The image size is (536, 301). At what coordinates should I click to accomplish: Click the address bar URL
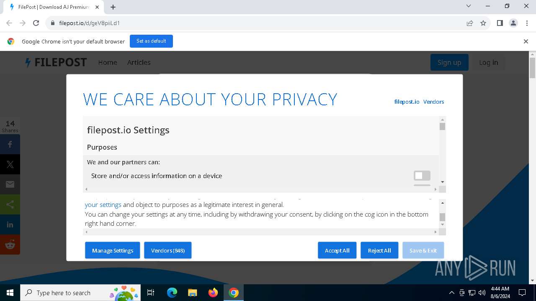pos(90,23)
